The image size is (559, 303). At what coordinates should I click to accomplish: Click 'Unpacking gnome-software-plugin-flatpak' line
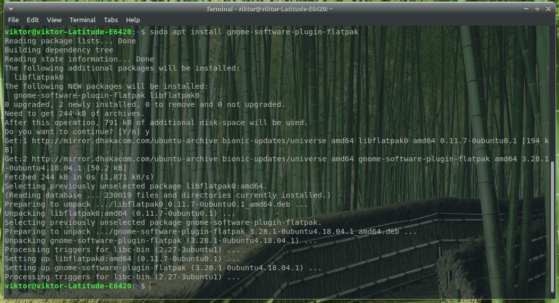point(161,240)
